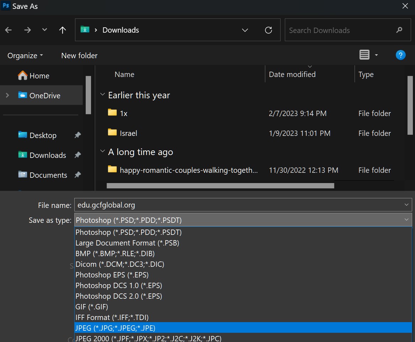Image resolution: width=415 pixels, height=342 pixels.
Task: Open recent locations dropdown arrow
Action: coord(44,30)
